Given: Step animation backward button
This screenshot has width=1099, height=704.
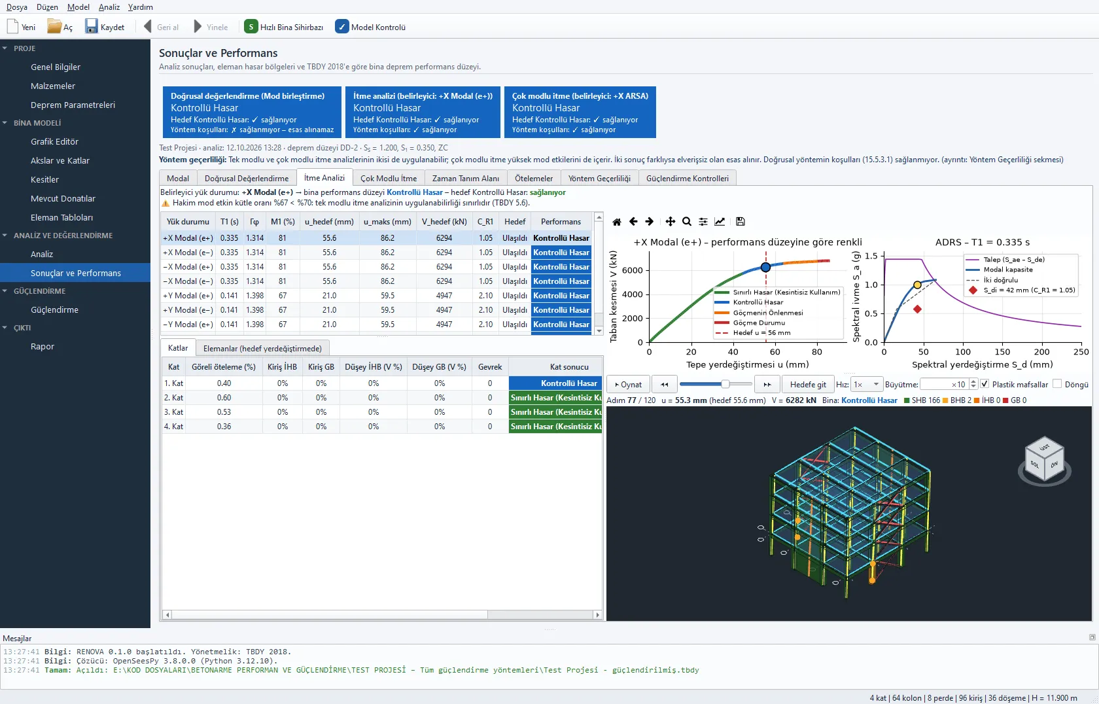Looking at the screenshot, I should click(664, 385).
